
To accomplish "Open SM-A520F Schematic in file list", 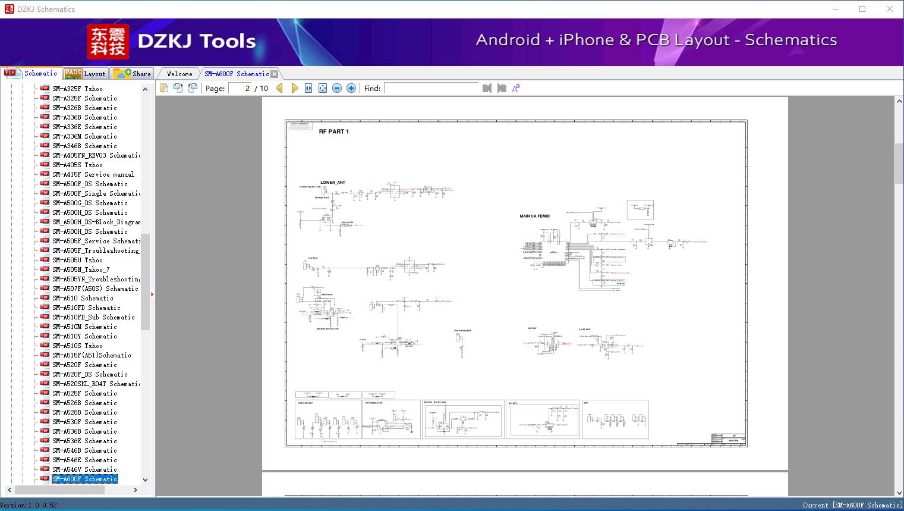I will (84, 365).
